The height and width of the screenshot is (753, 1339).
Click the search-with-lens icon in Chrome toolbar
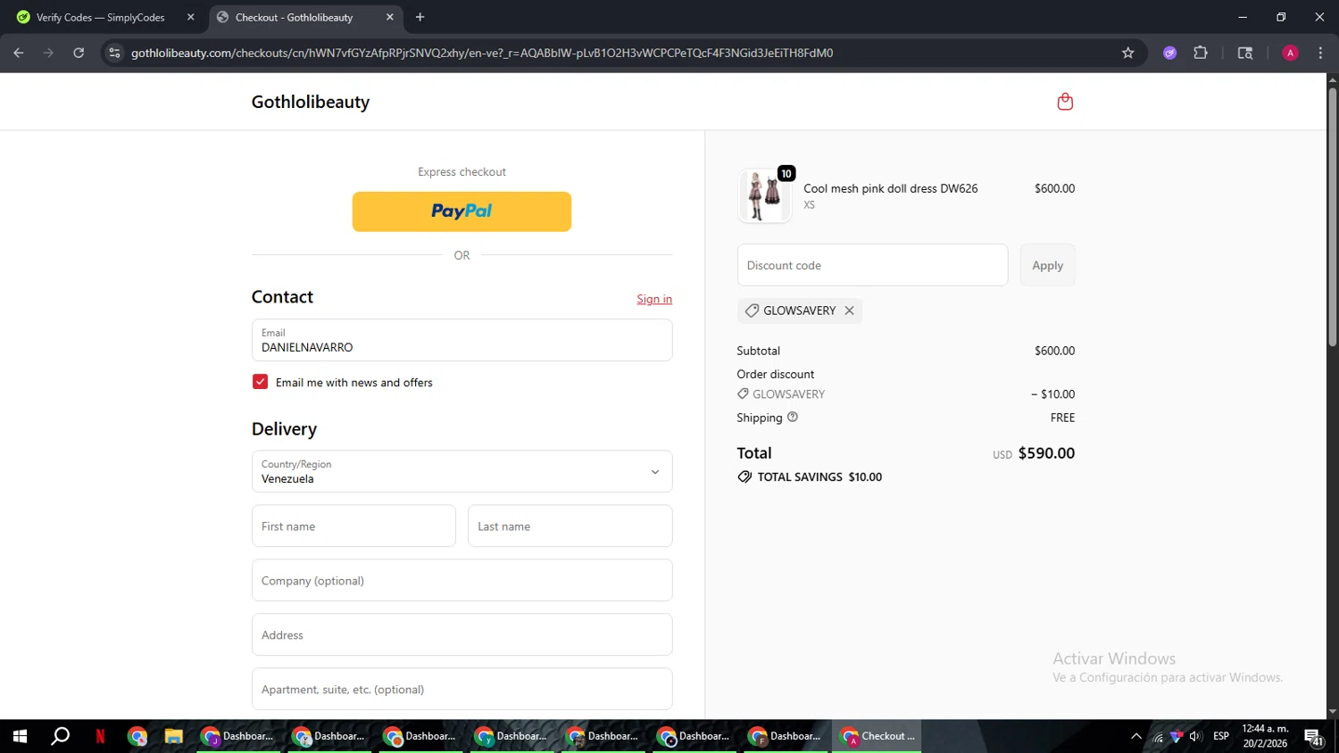[1245, 53]
